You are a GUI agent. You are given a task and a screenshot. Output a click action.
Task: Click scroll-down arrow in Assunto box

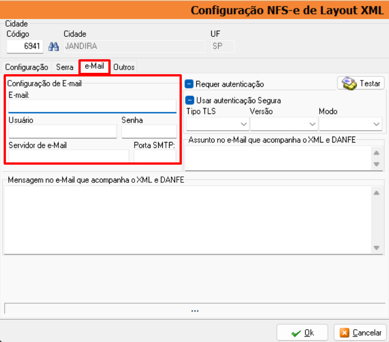pyautogui.click(x=376, y=164)
